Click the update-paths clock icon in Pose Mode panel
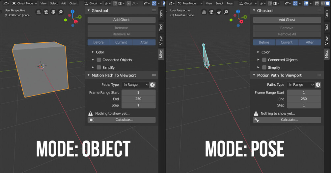Viewport: 331px width, 173px height. coord(318,85)
